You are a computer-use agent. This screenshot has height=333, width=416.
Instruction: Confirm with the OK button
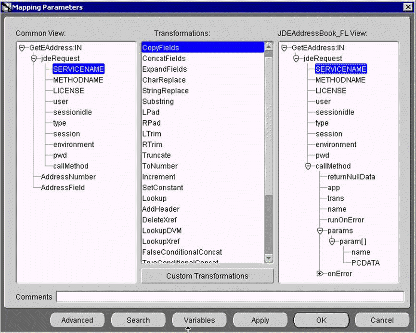(321, 320)
